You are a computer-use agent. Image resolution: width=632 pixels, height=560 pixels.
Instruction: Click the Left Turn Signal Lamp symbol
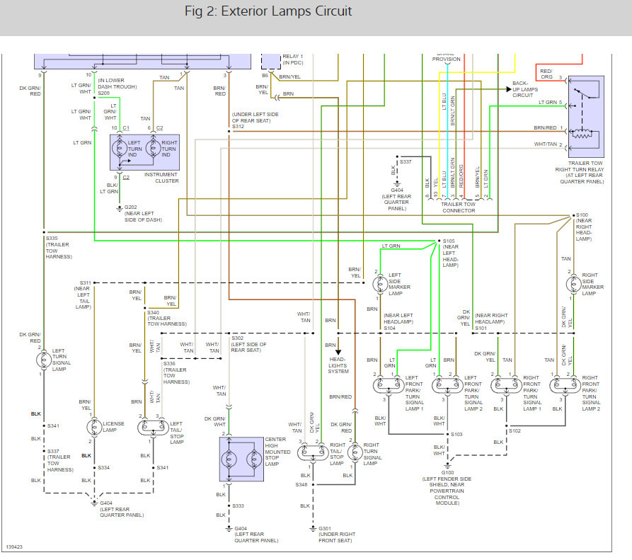point(44,360)
